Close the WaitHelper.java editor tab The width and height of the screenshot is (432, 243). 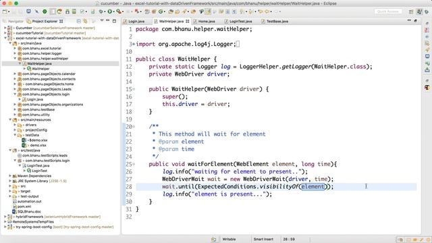coord(188,21)
